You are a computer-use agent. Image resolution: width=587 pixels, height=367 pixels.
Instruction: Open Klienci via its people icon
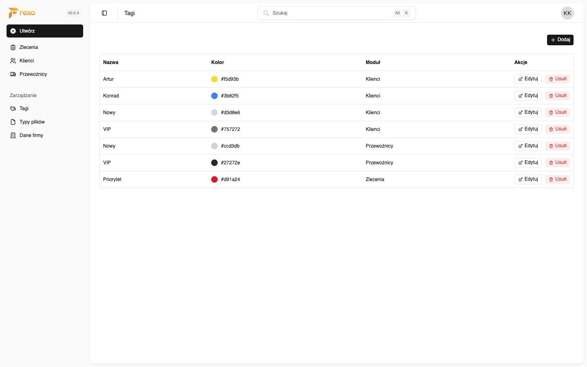pos(13,60)
